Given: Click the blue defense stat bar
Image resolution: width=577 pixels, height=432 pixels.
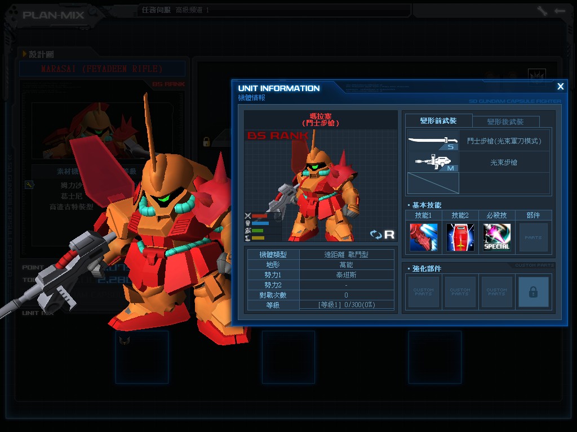Looking at the screenshot, I should click(260, 223).
